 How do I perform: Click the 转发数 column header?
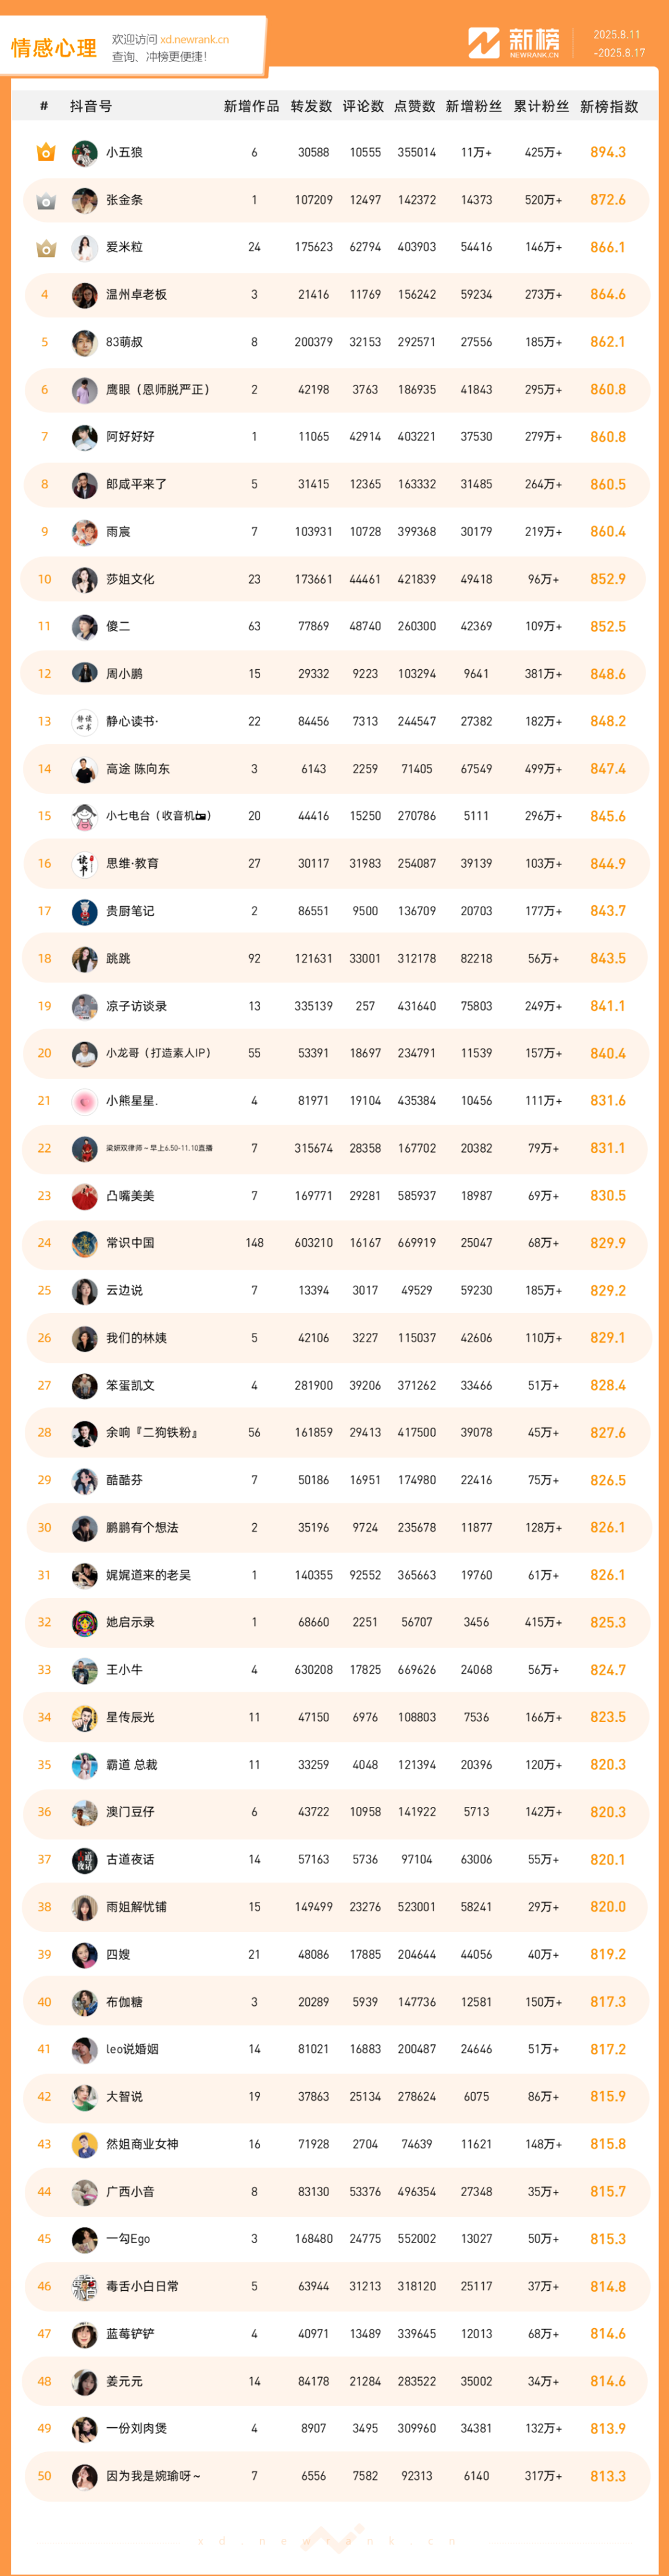(x=311, y=106)
